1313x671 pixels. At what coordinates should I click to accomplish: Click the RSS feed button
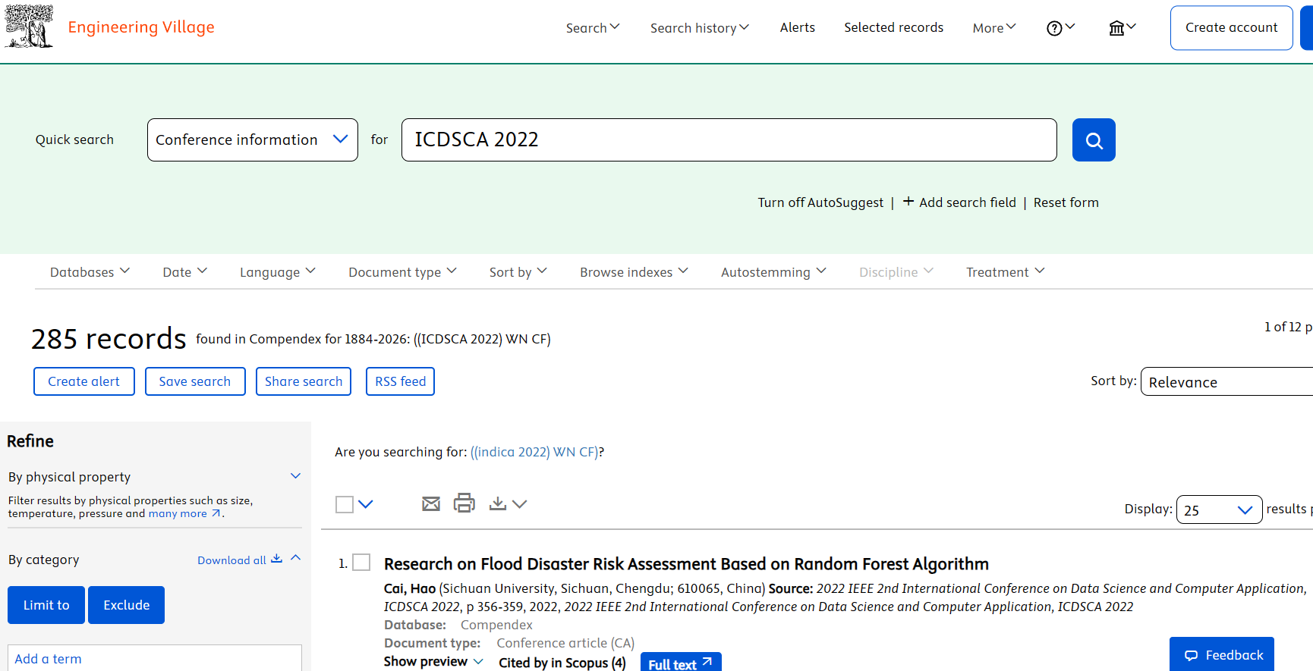[x=400, y=381]
